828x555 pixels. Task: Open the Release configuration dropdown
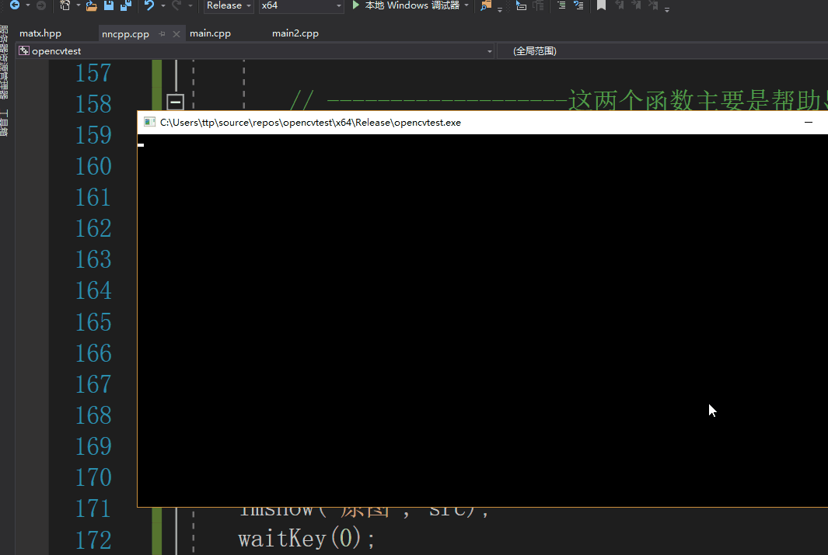228,5
